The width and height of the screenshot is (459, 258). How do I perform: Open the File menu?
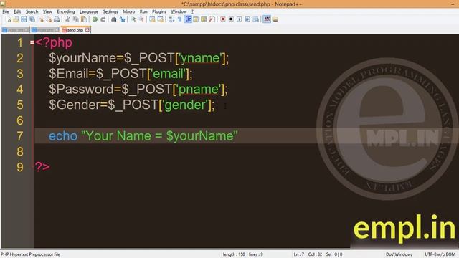click(x=6, y=11)
